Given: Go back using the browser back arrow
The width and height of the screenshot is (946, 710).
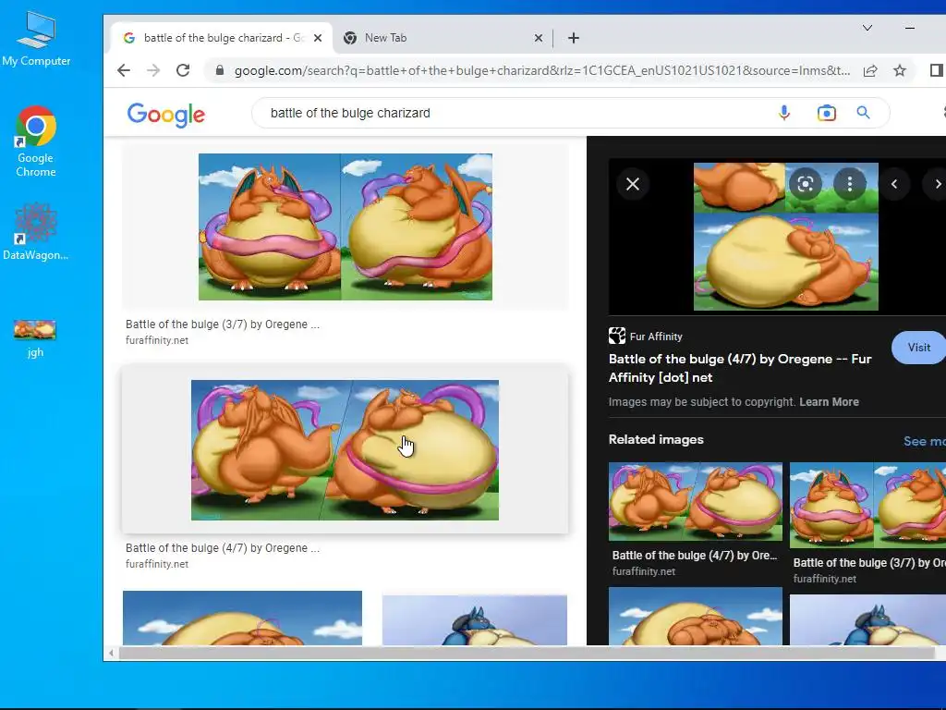Looking at the screenshot, I should click(124, 70).
